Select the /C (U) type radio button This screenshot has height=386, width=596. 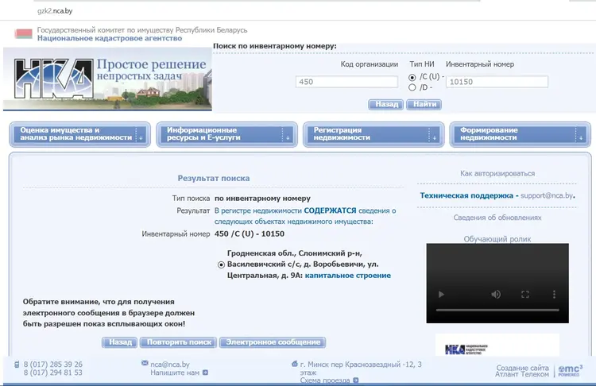(x=412, y=77)
